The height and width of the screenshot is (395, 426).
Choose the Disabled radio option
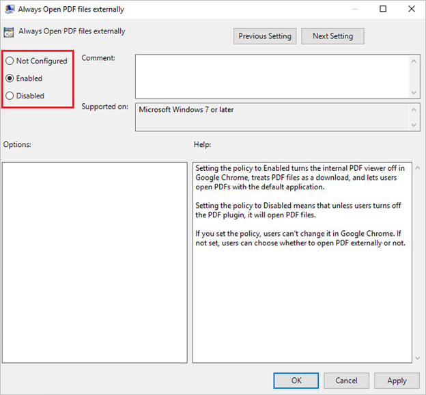(10, 96)
